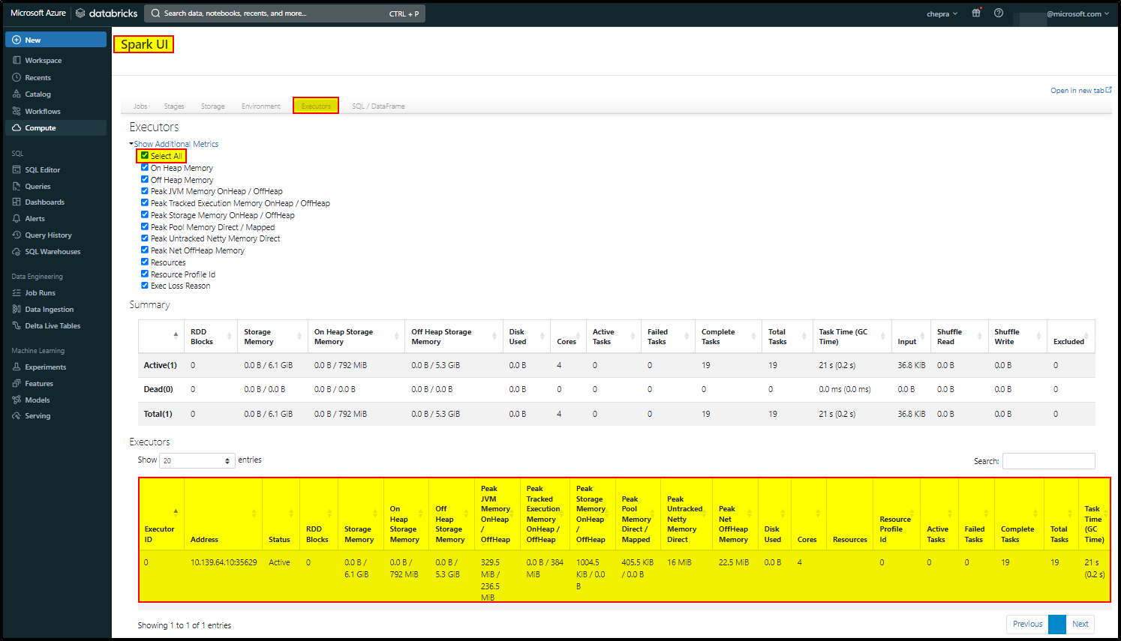1121x641 pixels.
Task: Open Serving in the sidebar
Action: pyautogui.click(x=56, y=416)
